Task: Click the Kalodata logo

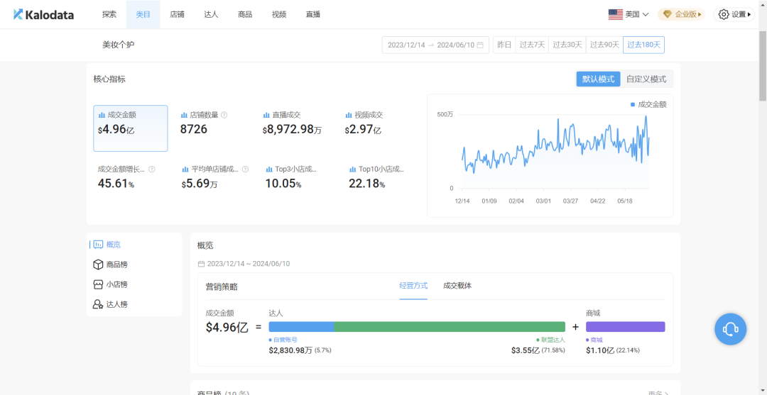Action: pos(43,14)
